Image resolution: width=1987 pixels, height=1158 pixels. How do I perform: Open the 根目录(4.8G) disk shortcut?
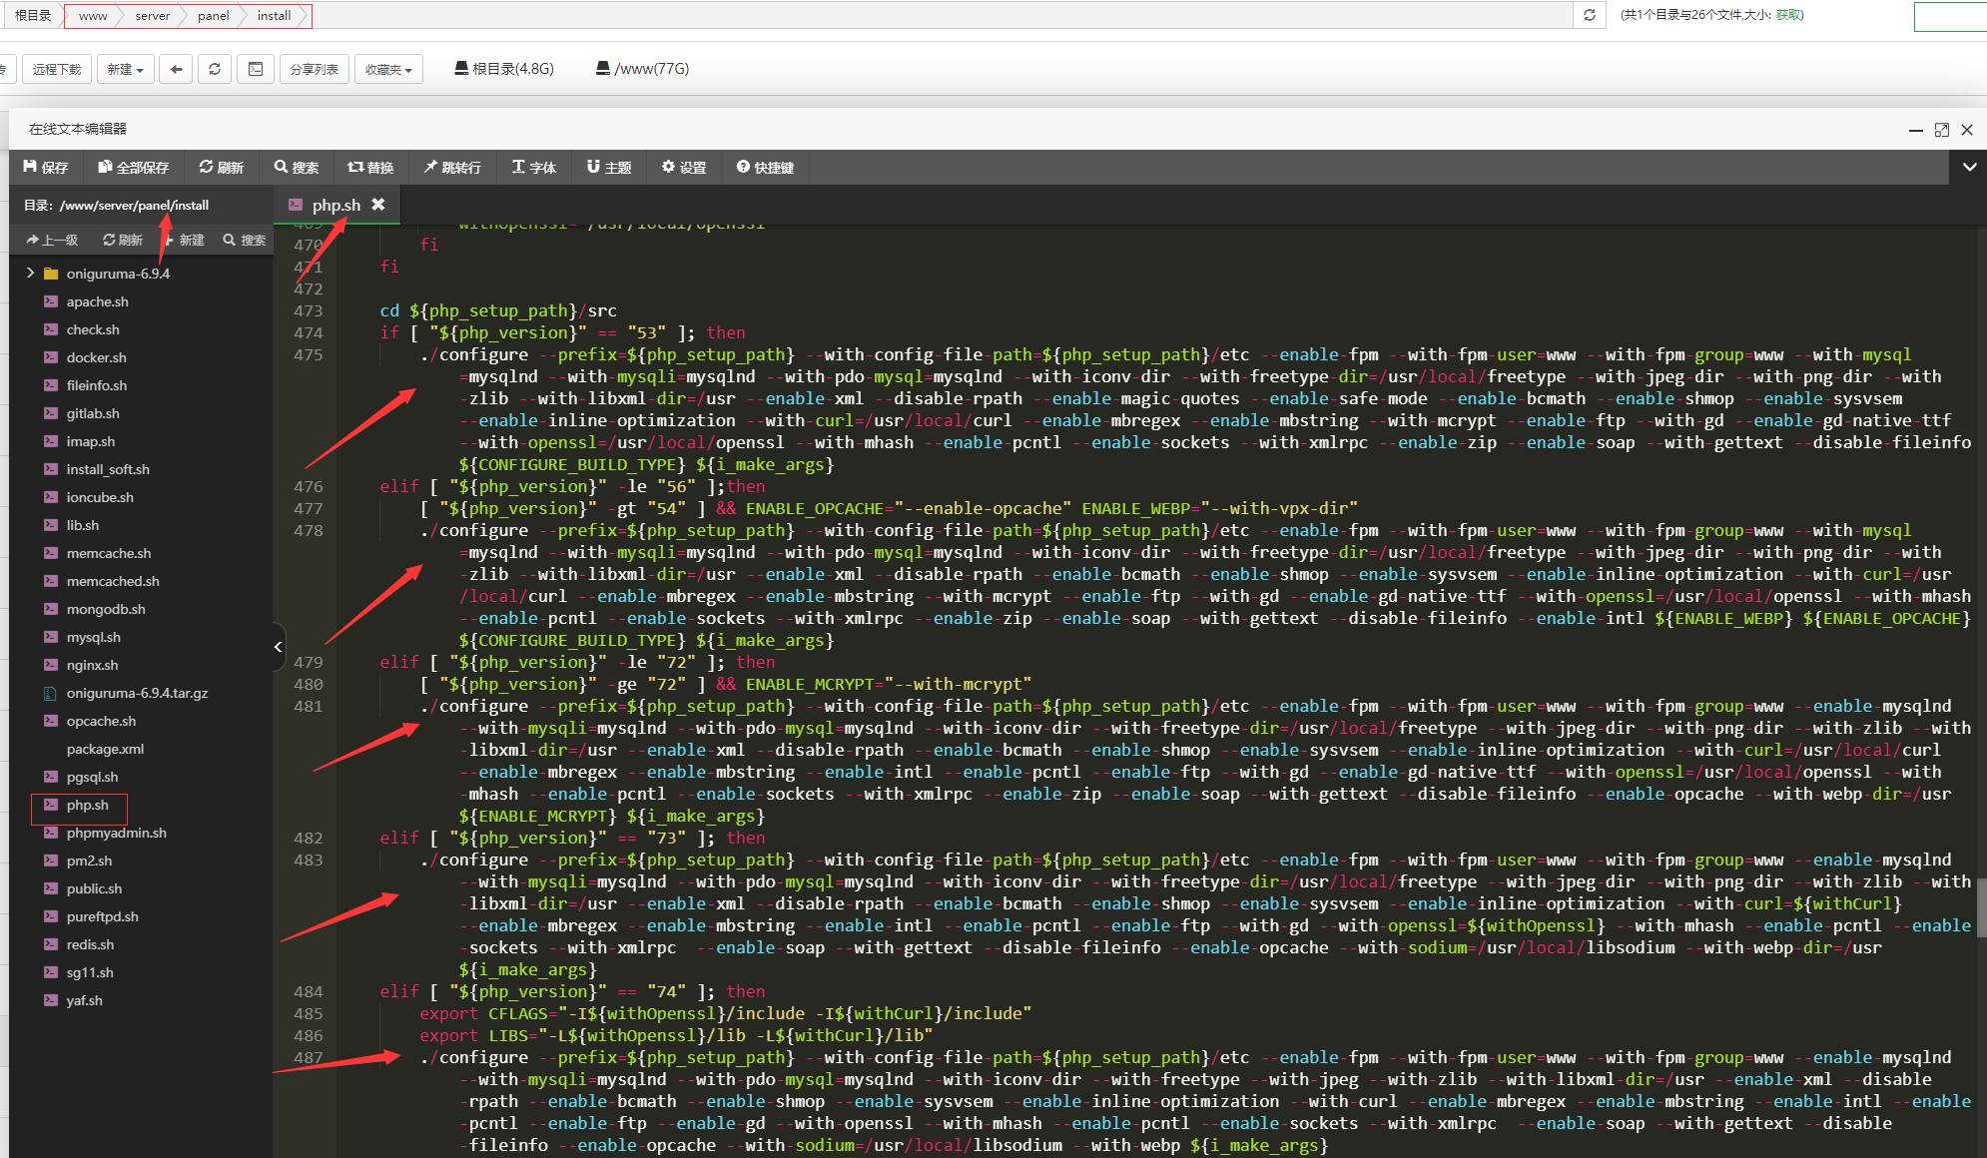[x=504, y=69]
